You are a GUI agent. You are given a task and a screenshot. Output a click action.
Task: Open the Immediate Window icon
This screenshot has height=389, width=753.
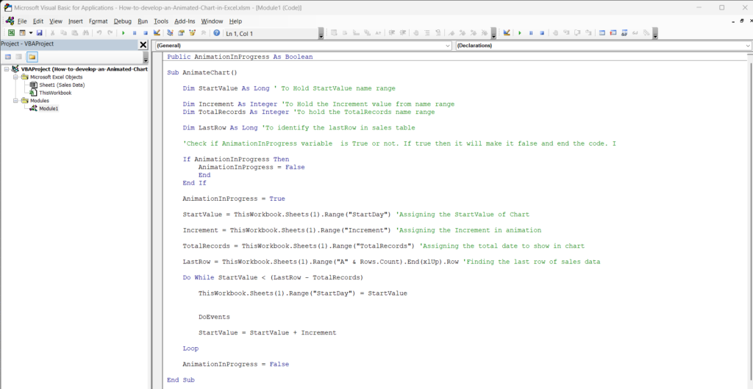[613, 33]
